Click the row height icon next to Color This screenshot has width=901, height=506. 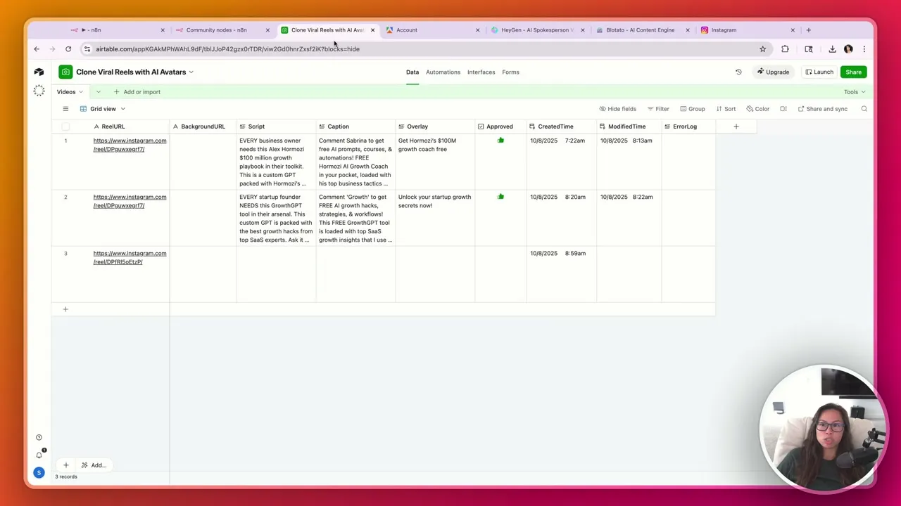coord(783,109)
